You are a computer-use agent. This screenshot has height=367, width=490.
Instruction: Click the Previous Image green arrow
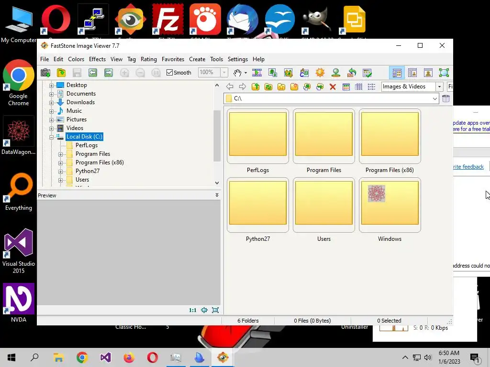coord(92,73)
